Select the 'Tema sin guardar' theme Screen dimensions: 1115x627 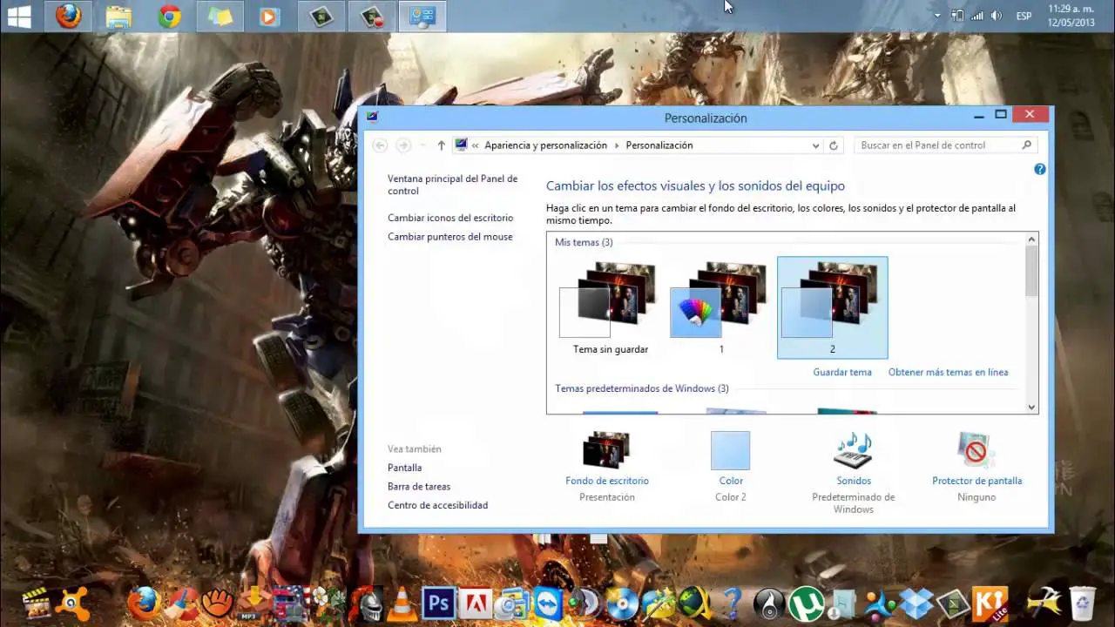pyautogui.click(x=610, y=307)
